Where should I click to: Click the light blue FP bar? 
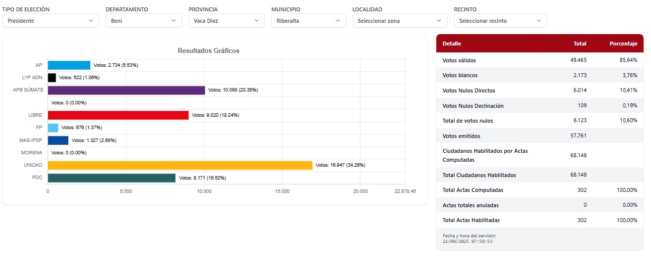click(x=53, y=128)
